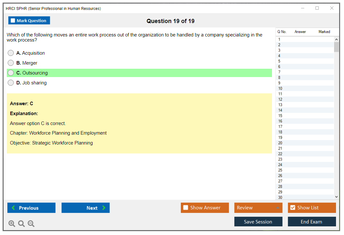
Task: Pick answer option D. Job sharing
Action: [11, 83]
